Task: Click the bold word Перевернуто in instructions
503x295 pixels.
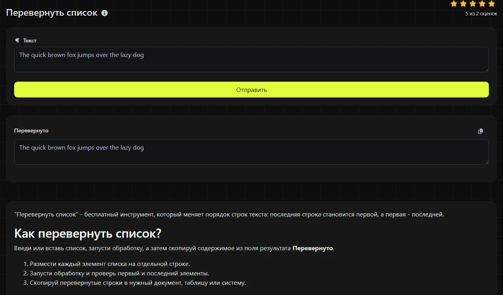Action: click(x=313, y=248)
